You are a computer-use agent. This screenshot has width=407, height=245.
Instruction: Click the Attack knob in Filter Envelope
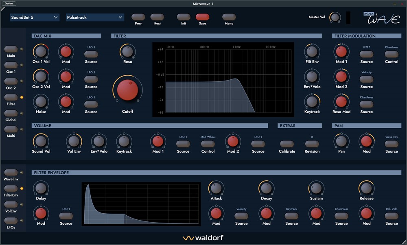point(216,188)
